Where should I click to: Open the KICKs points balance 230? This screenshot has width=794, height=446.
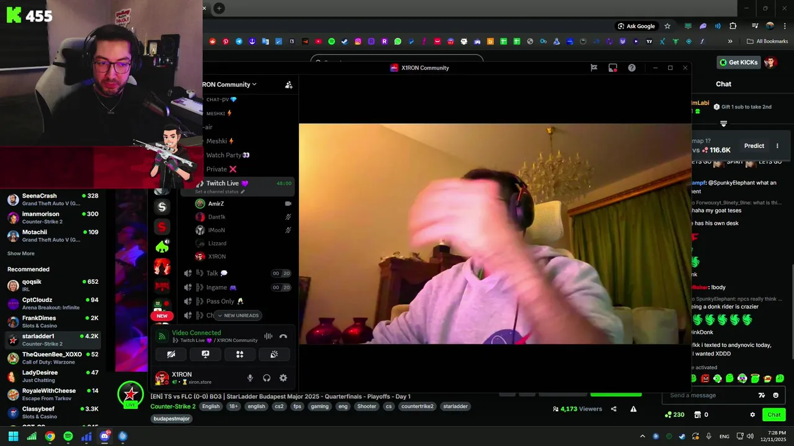tap(674, 415)
